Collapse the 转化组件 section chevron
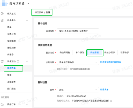This screenshot has width=133, height=108. [x=27, y=20]
